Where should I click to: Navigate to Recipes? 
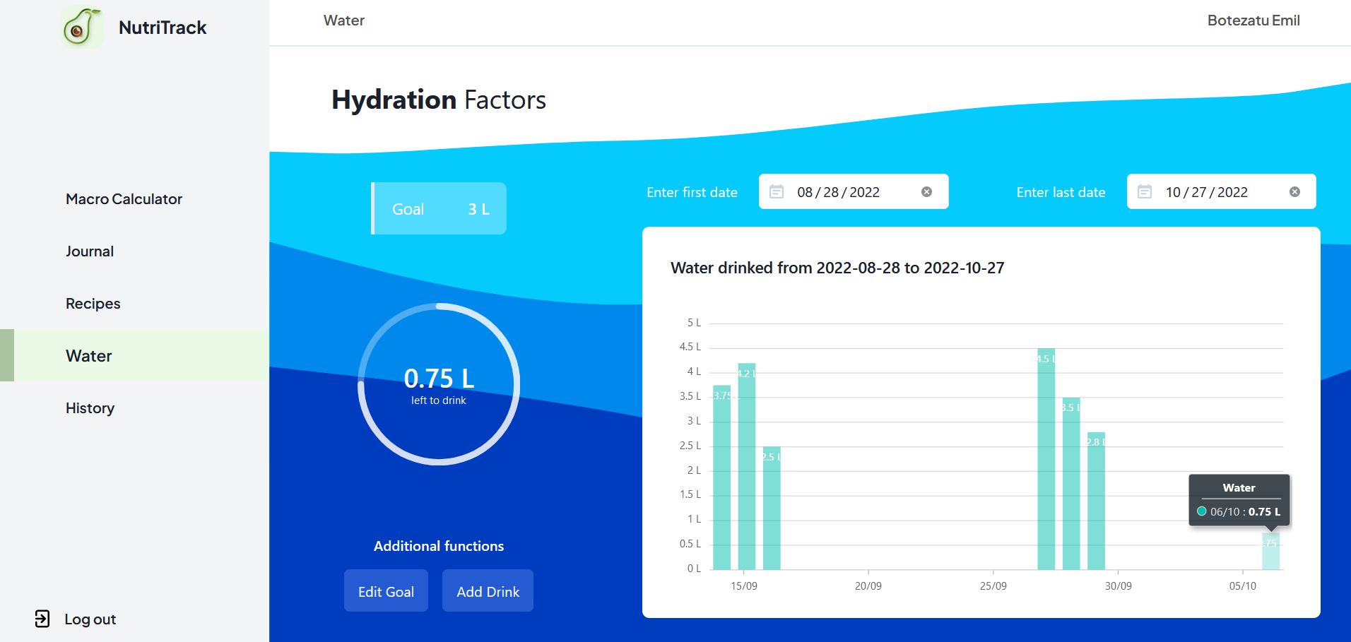[93, 304]
